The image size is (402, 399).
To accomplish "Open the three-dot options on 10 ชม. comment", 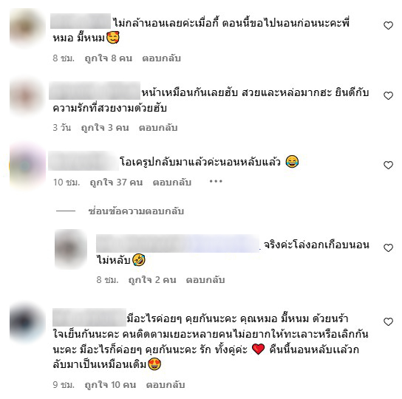I will click(216, 182).
